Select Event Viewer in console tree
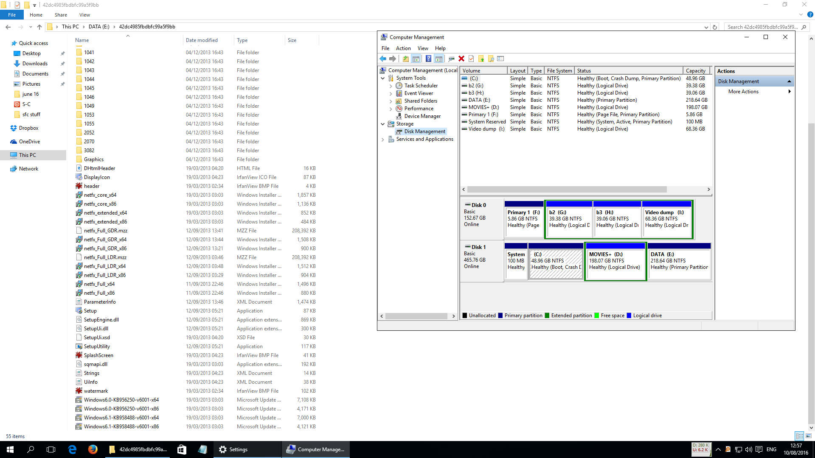815x458 pixels. pos(419,93)
